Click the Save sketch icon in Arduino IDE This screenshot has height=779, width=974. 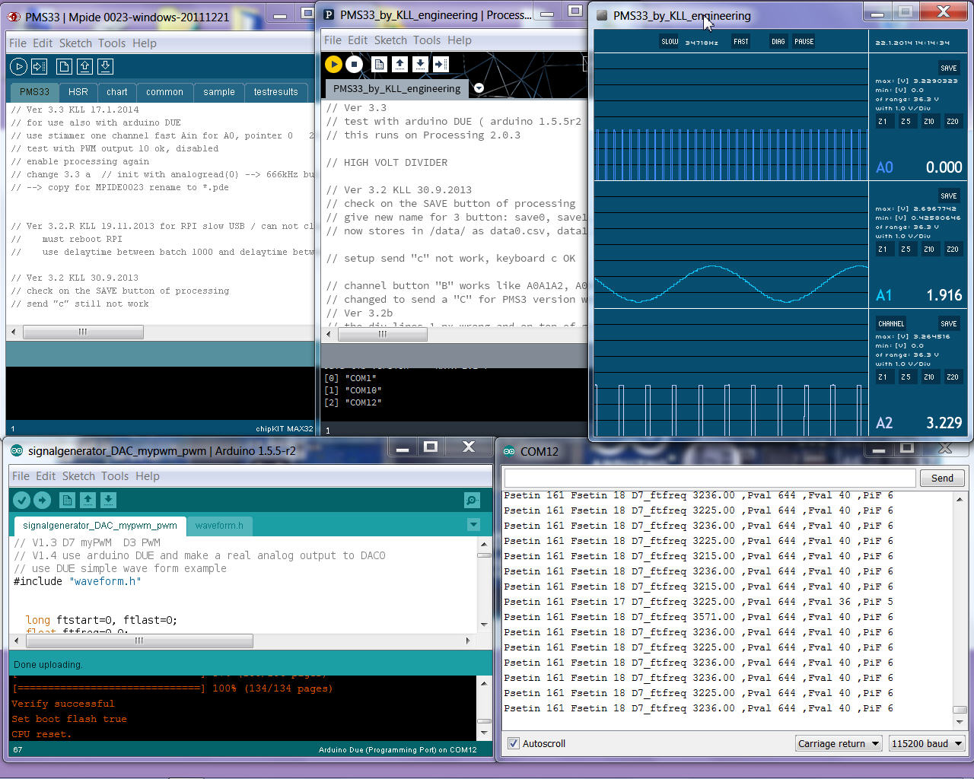click(108, 500)
